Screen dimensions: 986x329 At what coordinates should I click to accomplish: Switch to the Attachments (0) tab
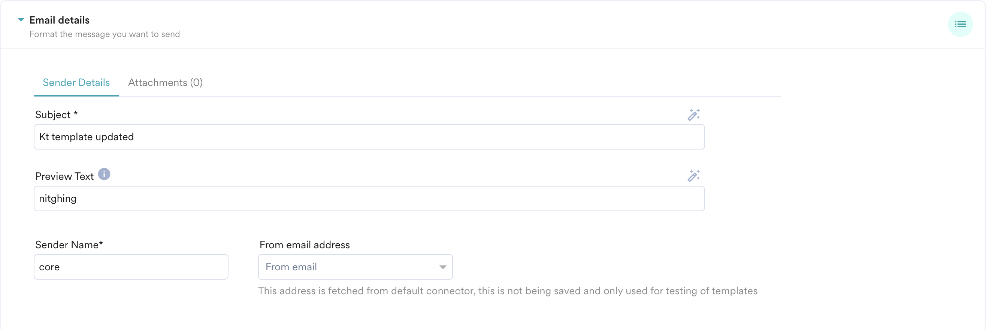click(x=165, y=83)
